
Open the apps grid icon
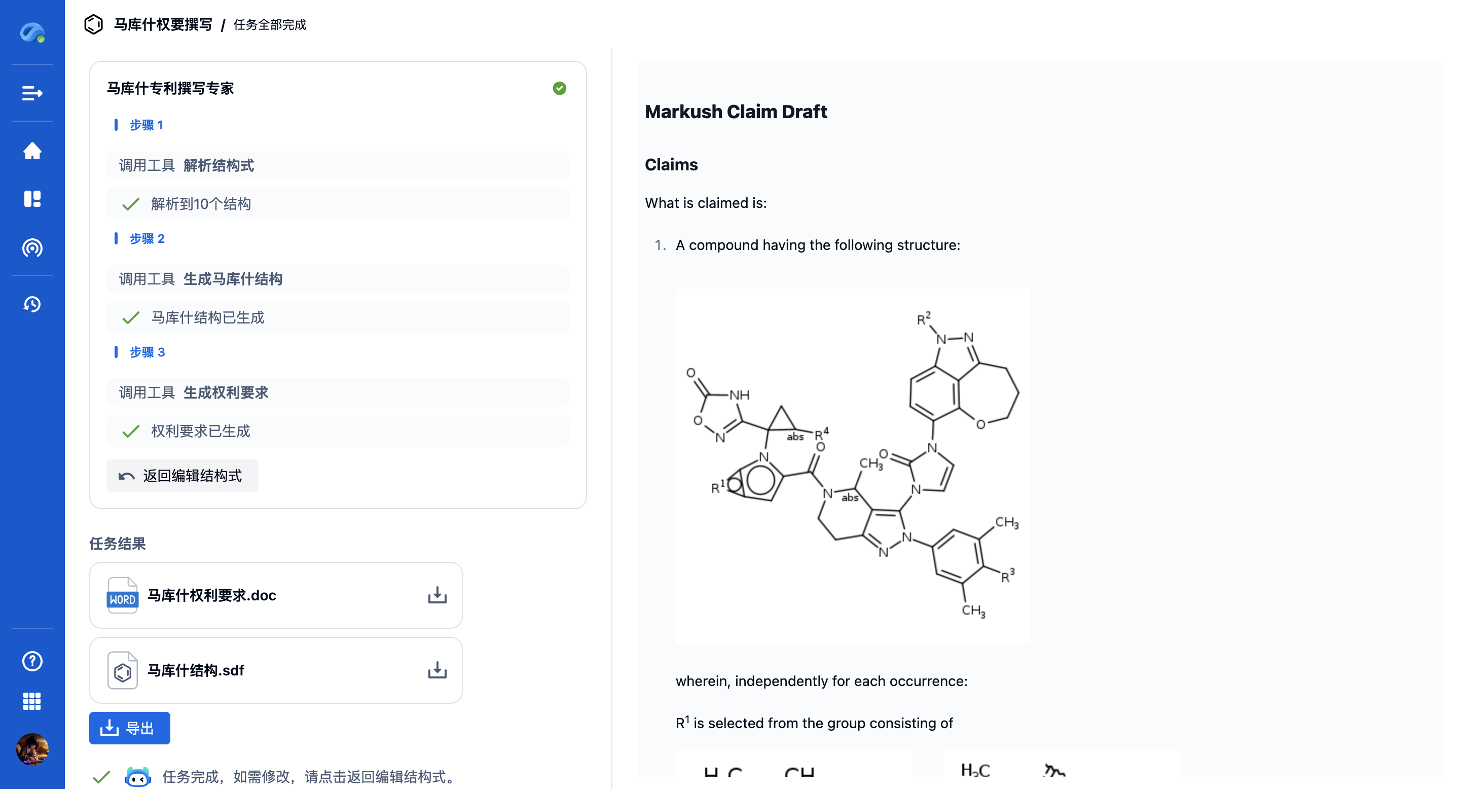32,701
